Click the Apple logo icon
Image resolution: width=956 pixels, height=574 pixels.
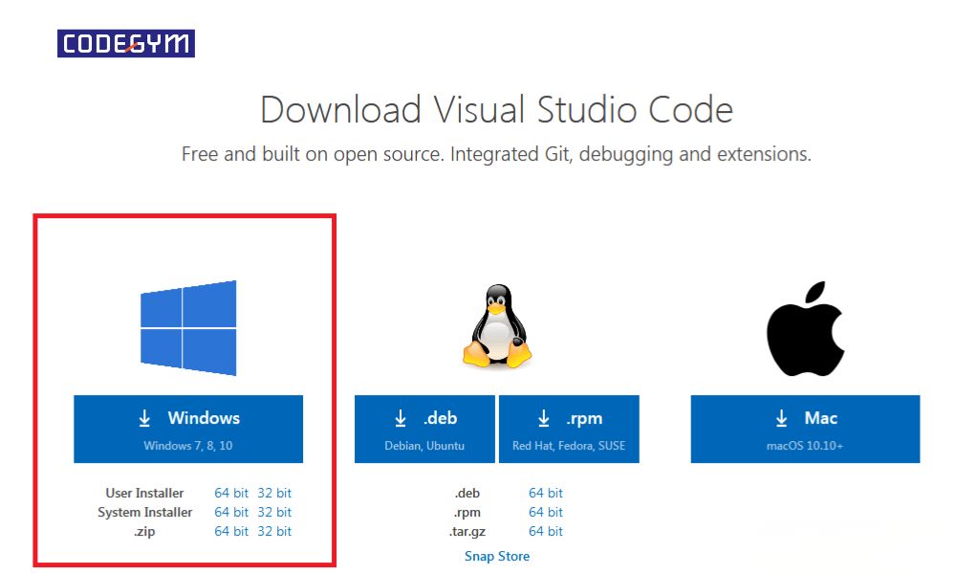coord(805,328)
